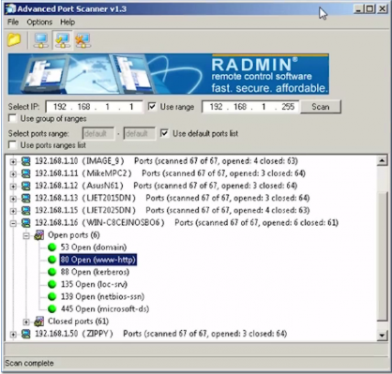Viewport: 392px width, 374px height.
Task: Collapse the 192.168.1.16 WIN-C8CEJNOSBO6 node
Action: tap(13, 223)
